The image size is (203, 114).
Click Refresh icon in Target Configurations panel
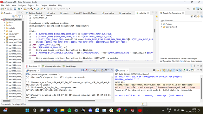(x=198, y=16)
